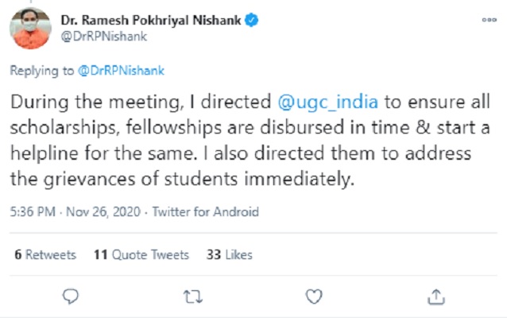Open Dr. Ramesh Pokhriyal Nishank's display name
The image size is (507, 318).
coord(152,18)
